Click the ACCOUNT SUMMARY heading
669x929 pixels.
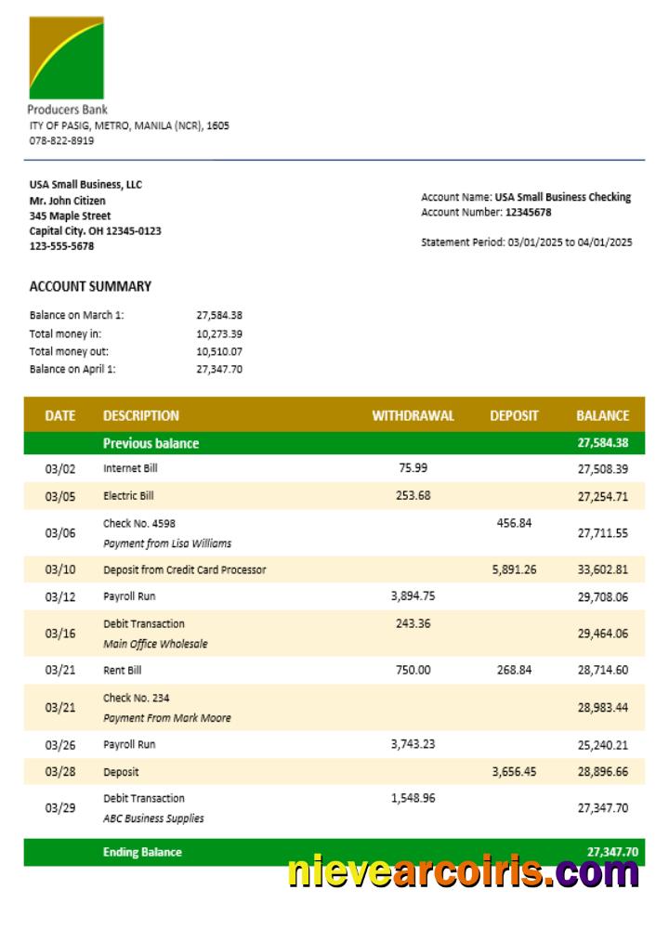tap(90, 286)
